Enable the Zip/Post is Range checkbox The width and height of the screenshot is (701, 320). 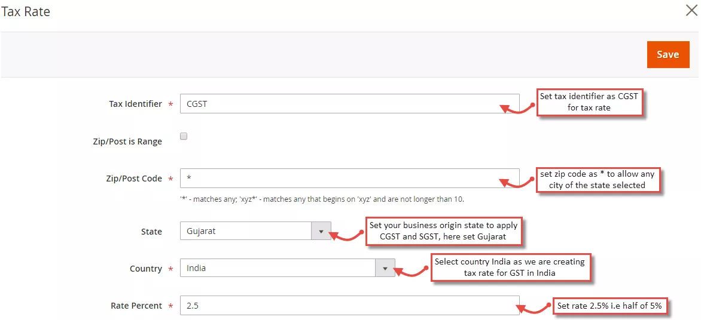point(184,136)
